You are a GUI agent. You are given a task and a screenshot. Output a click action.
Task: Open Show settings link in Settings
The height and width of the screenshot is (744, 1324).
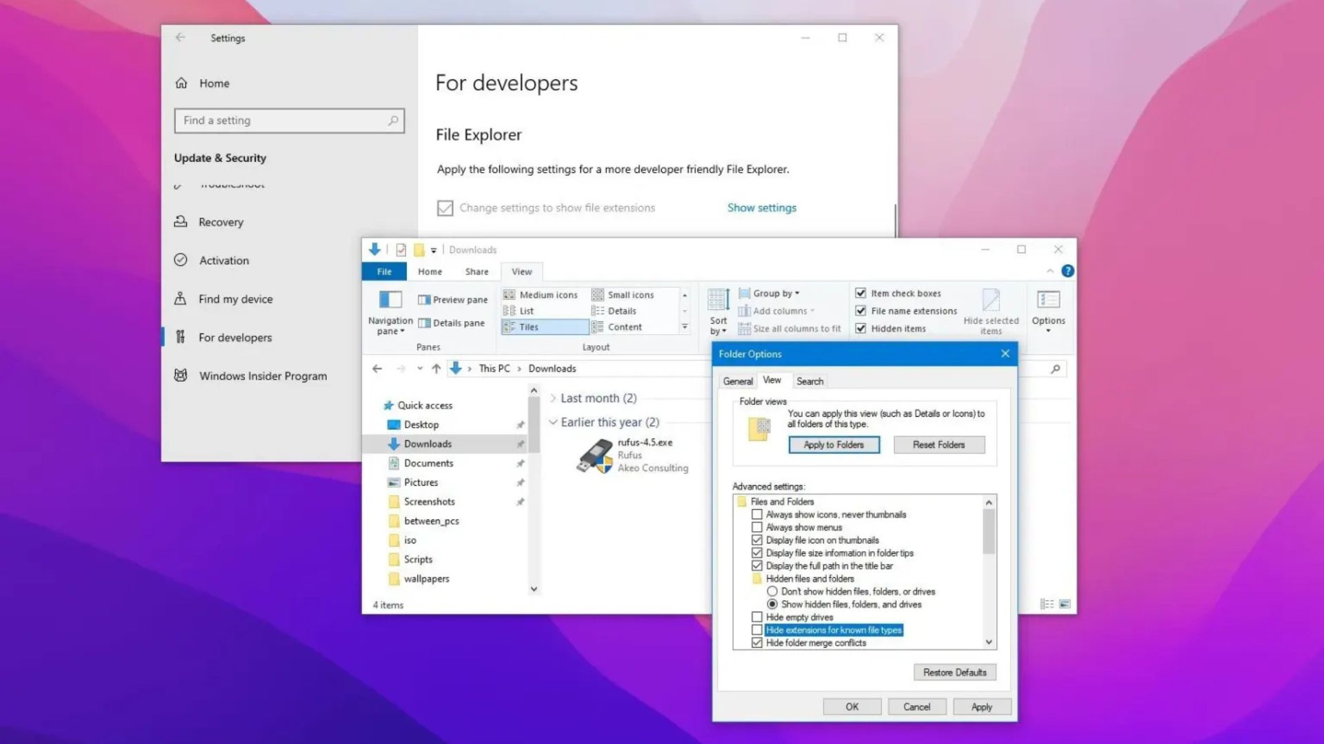point(761,207)
